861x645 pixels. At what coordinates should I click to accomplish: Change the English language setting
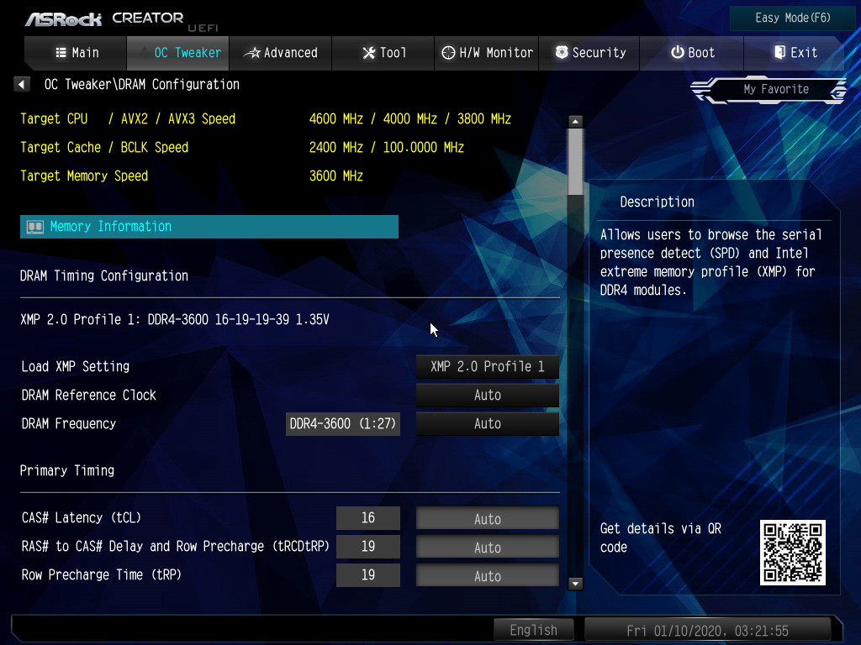click(x=533, y=630)
